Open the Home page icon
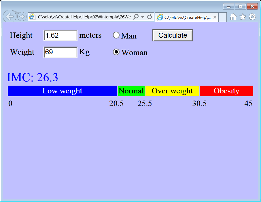This screenshot has width=261, height=202. point(233,17)
